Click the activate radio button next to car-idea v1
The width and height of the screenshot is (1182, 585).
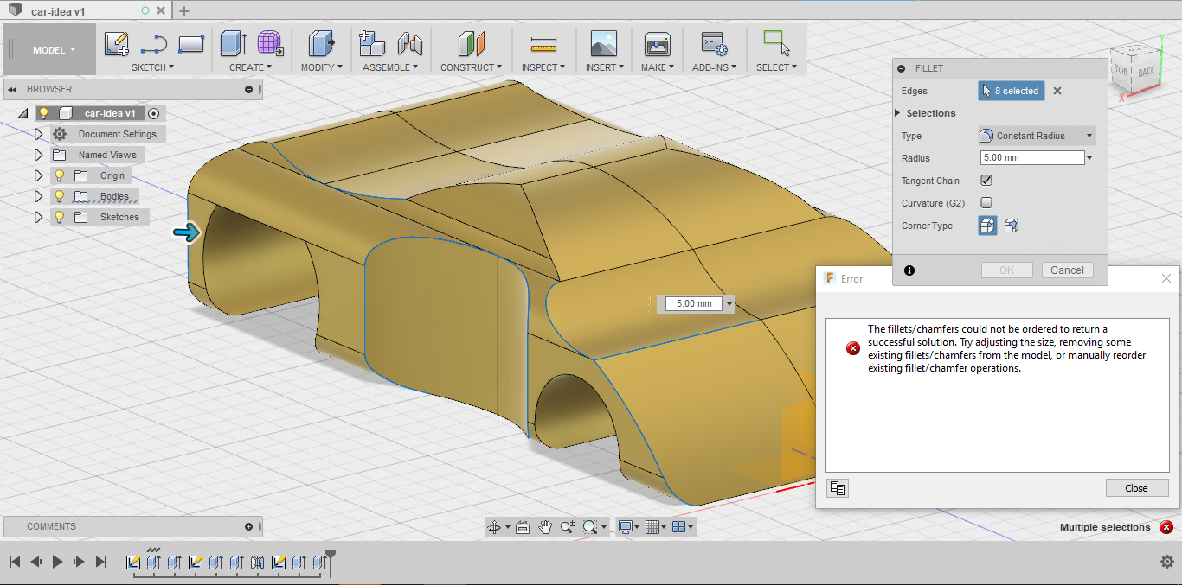click(x=154, y=113)
